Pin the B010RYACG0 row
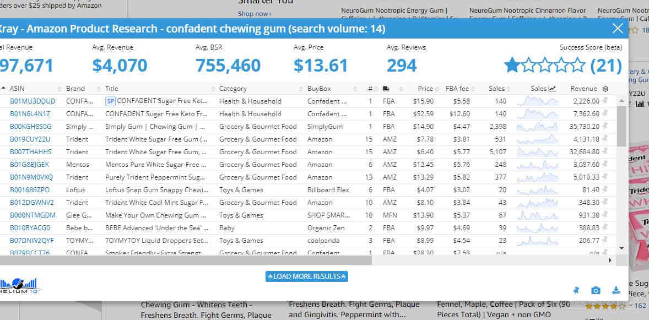 click(x=605, y=227)
